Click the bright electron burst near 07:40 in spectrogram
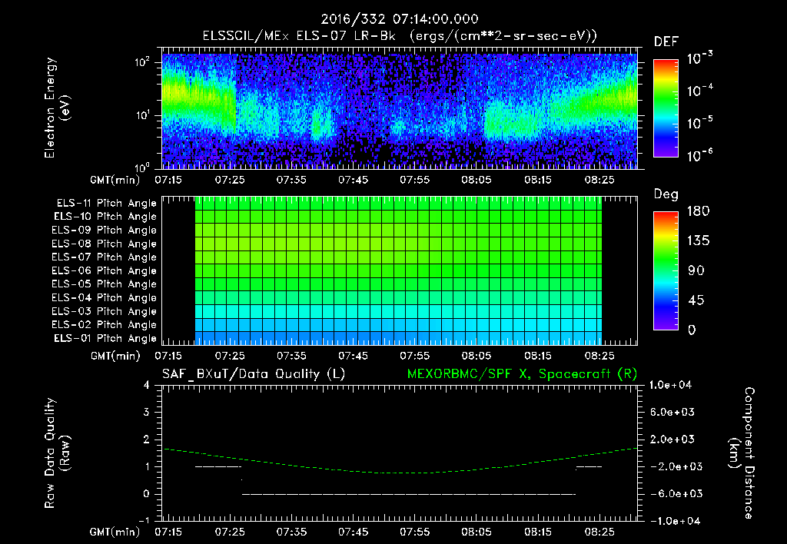Viewport: 787px width, 544px height. (320, 124)
